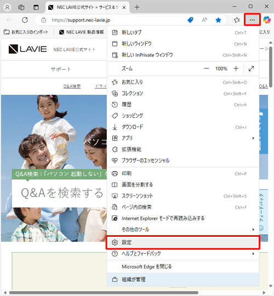Open 新しい InPrivate ウィンドウ
Viewport: 274px width, 296px height.
[x=183, y=55]
